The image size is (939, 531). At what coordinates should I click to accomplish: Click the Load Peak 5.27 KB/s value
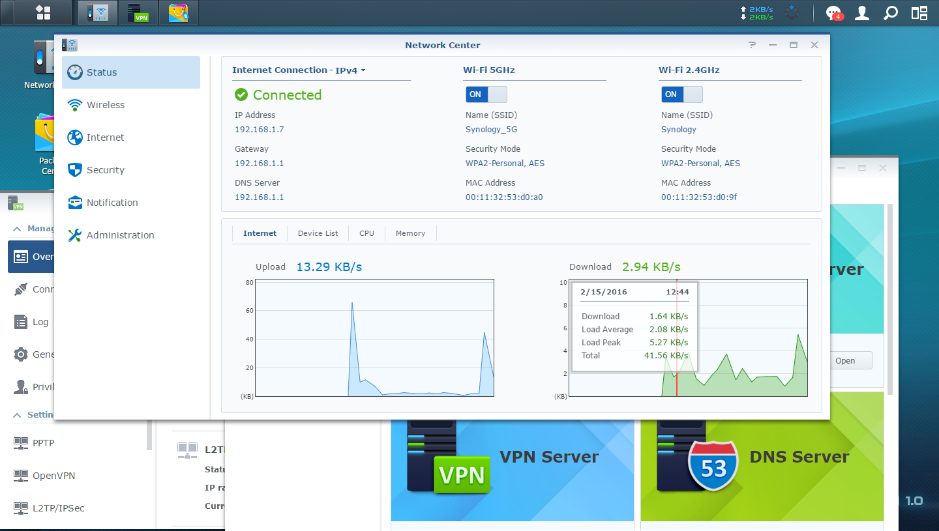pos(668,343)
